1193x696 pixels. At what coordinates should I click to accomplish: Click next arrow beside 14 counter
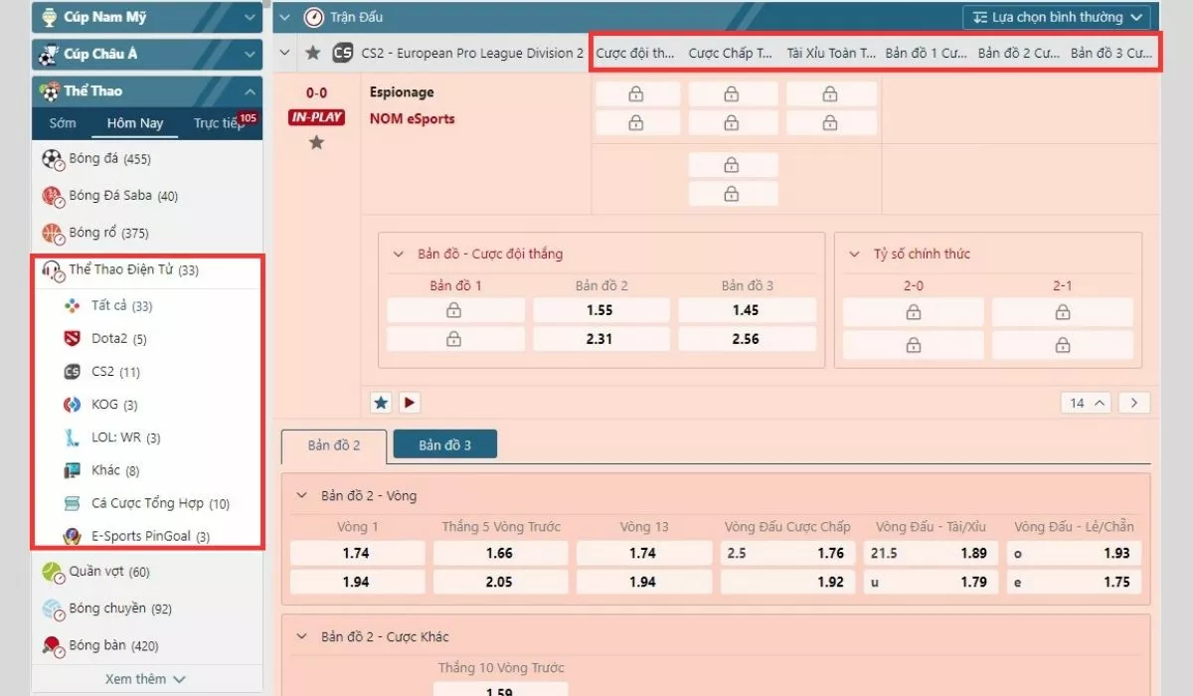click(x=1134, y=403)
